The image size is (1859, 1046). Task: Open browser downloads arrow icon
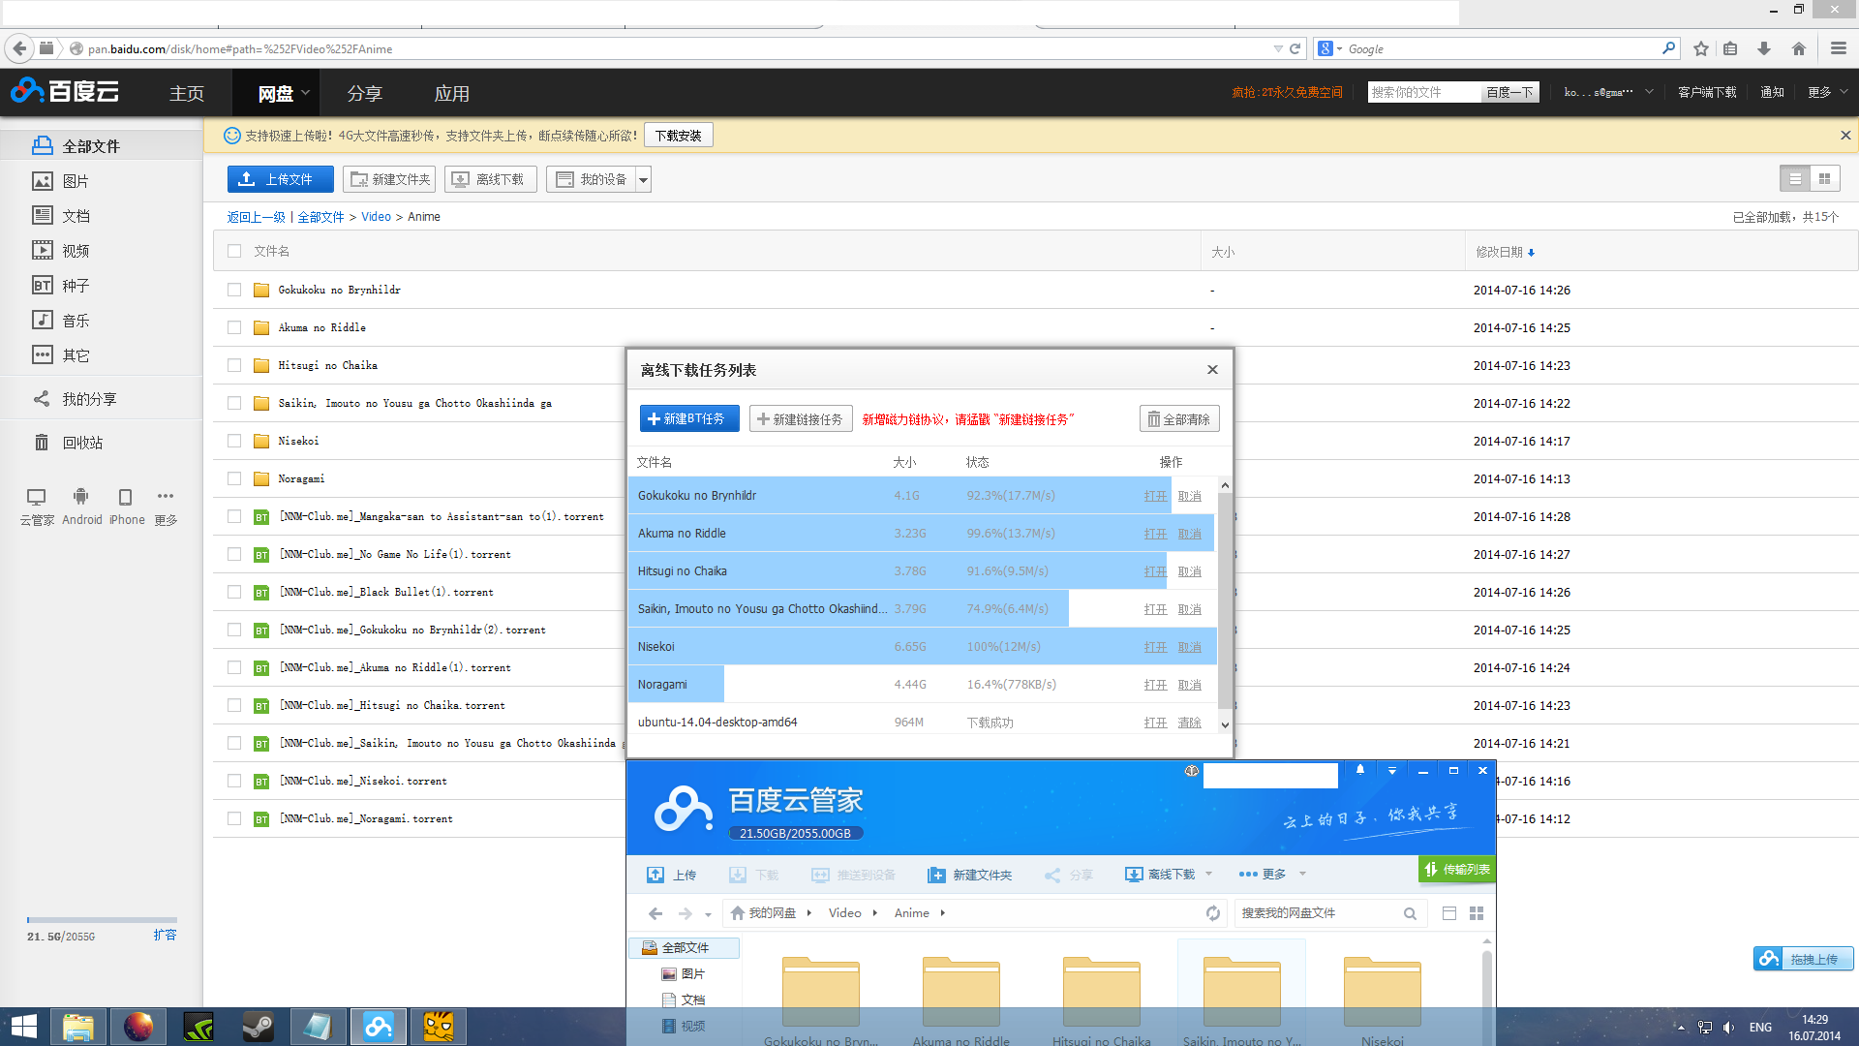pyautogui.click(x=1764, y=48)
